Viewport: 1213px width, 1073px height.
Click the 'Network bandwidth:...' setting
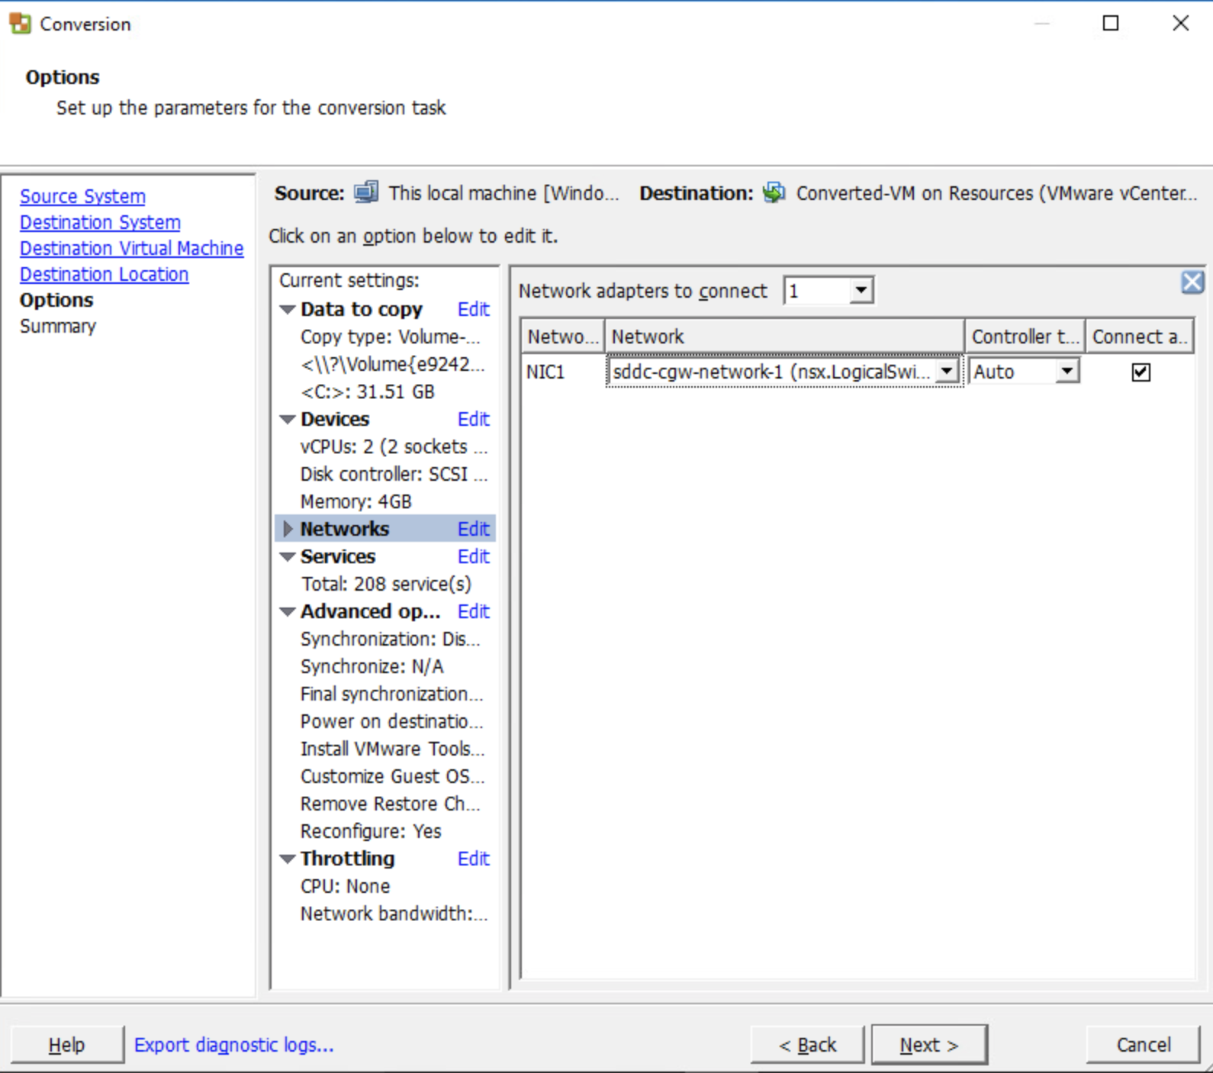tap(394, 913)
